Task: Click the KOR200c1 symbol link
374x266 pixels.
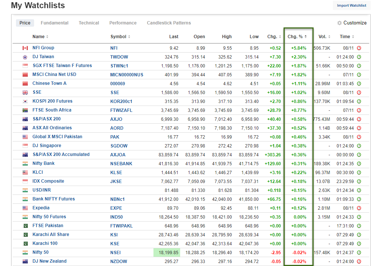Action: [x=121, y=102]
